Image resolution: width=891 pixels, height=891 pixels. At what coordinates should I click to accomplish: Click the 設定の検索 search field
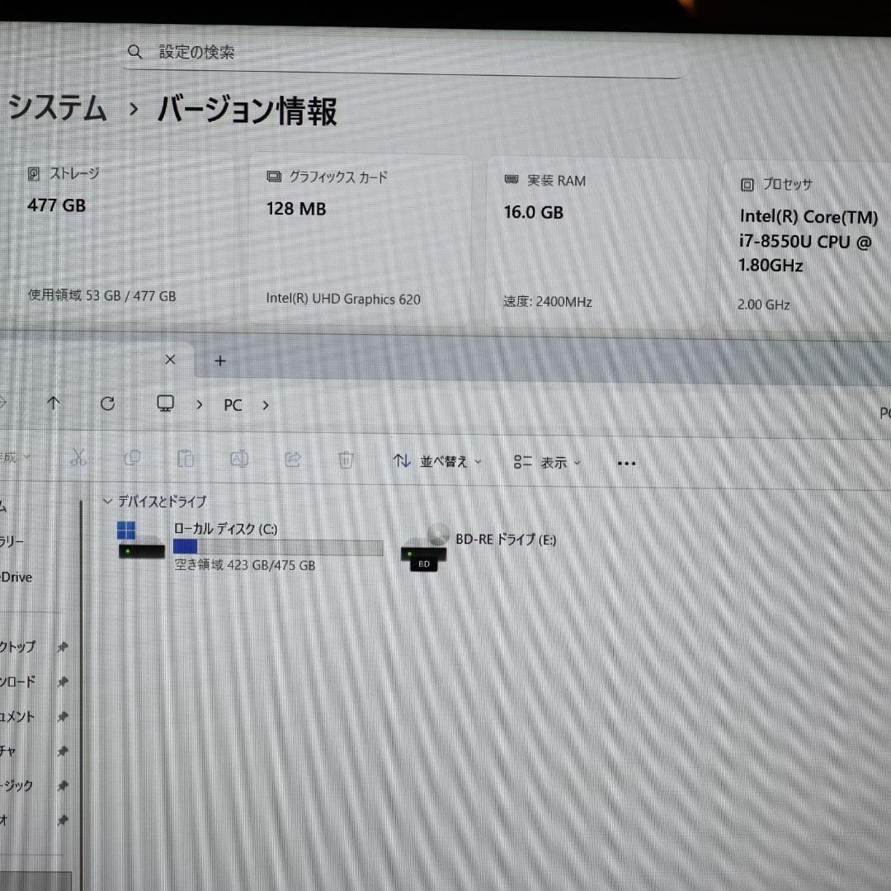pyautogui.click(x=330, y=52)
